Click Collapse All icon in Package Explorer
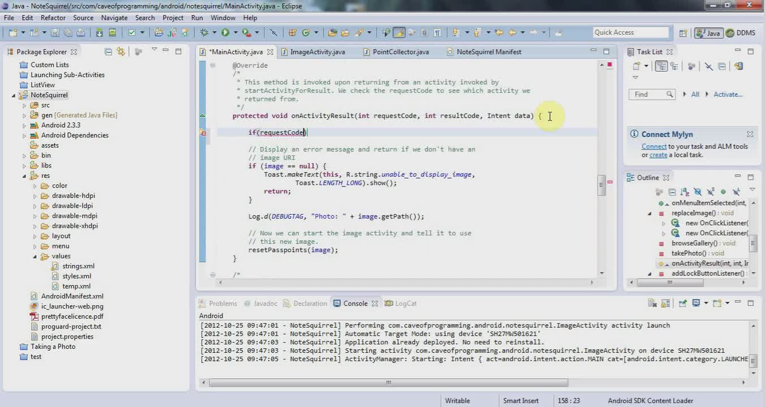Image resolution: width=765 pixels, height=407 pixels. tap(108, 51)
